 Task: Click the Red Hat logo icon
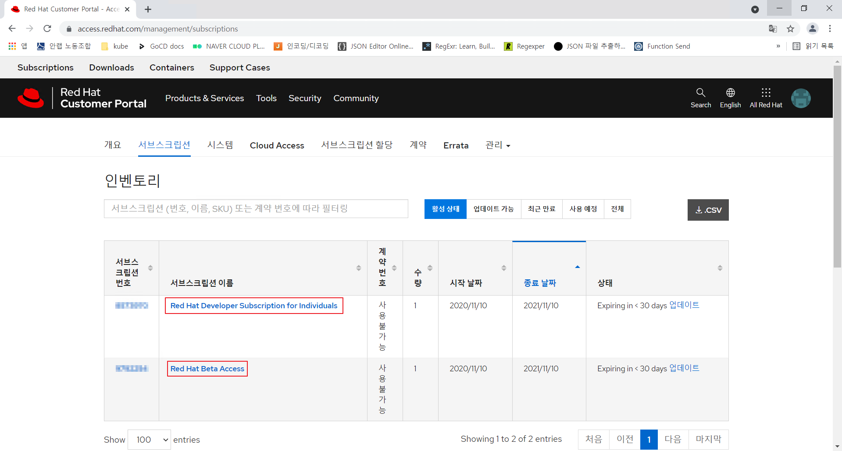pyautogui.click(x=31, y=98)
